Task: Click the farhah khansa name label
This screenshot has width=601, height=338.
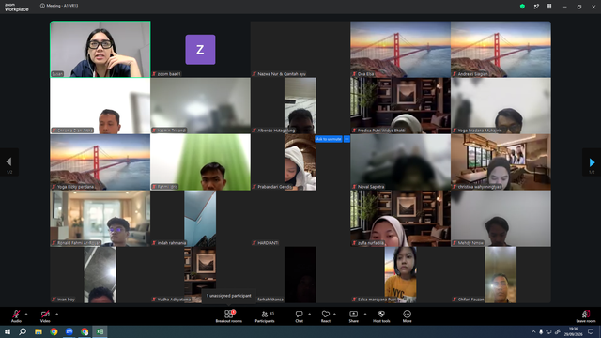Action: coord(270,300)
